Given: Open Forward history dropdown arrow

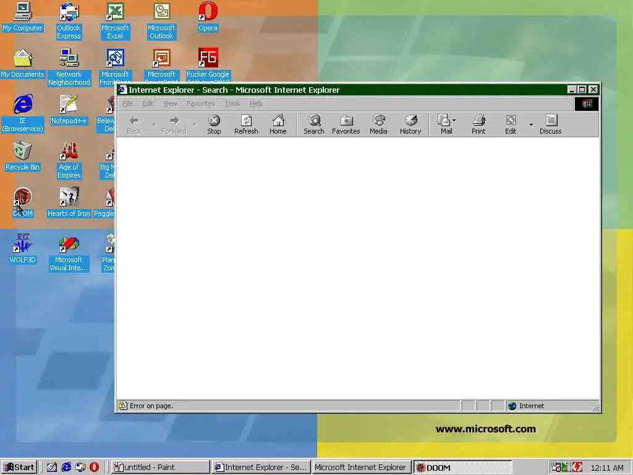Looking at the screenshot, I should pyautogui.click(x=195, y=124).
